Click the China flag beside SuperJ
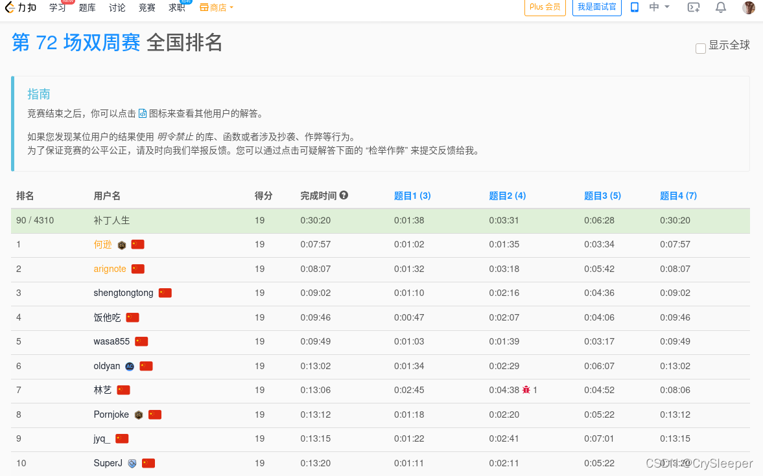Viewport: 763px width, 476px height. [x=148, y=463]
